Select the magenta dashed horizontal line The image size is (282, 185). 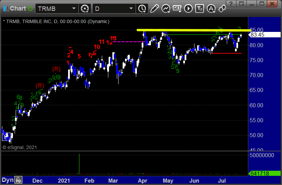coord(129,42)
